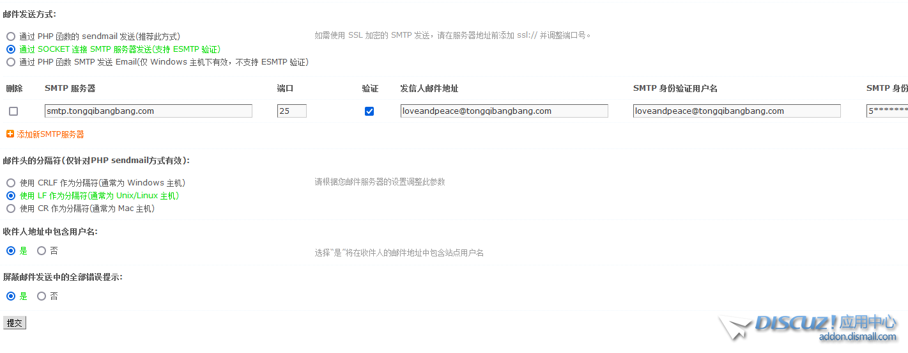This screenshot has height=353, width=908.
Task: Click the SMTP server address input field
Action: 148,111
